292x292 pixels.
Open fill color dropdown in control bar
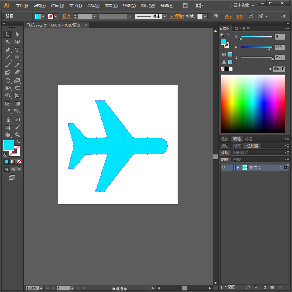click(x=43, y=17)
